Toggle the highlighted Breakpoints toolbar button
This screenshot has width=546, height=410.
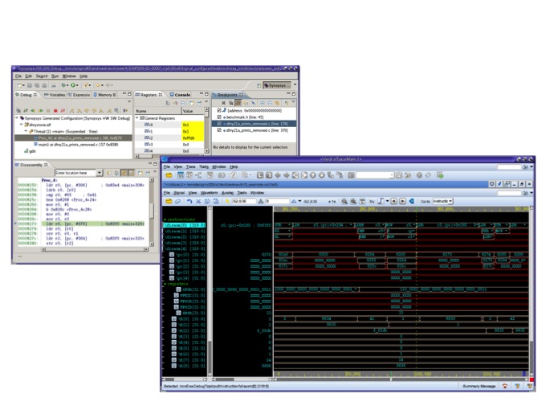point(238,103)
